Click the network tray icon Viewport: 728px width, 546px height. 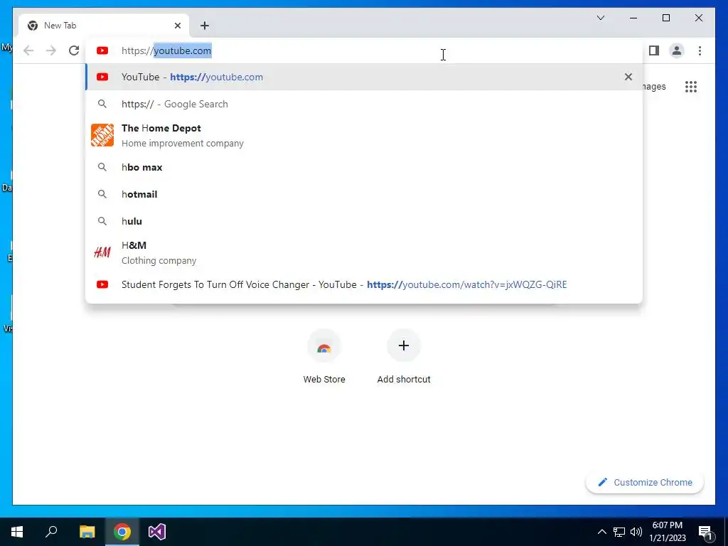click(x=619, y=532)
